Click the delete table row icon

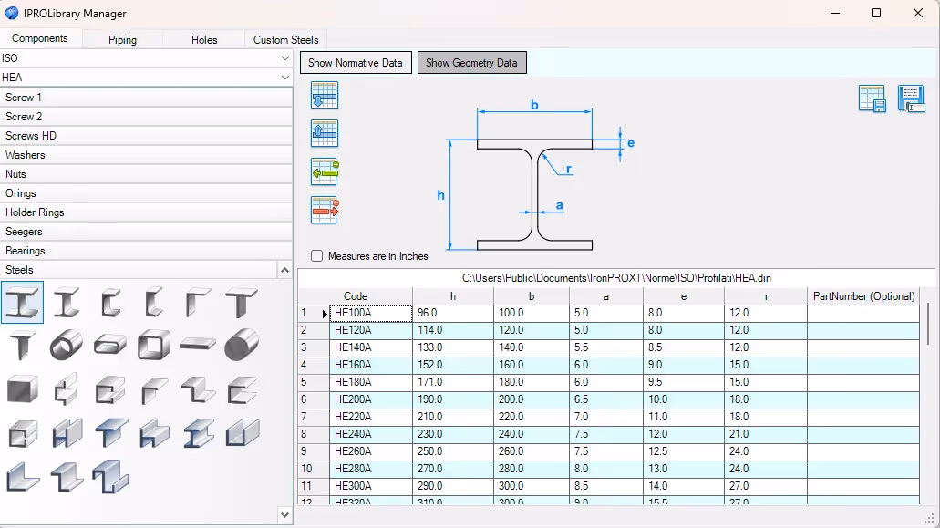coord(325,210)
